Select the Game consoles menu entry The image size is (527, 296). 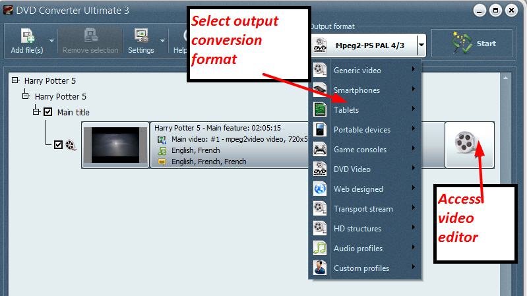point(365,150)
